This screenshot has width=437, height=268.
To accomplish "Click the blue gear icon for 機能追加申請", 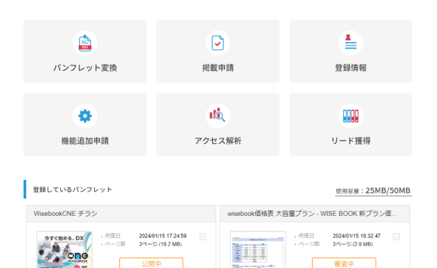I will click(x=85, y=116).
